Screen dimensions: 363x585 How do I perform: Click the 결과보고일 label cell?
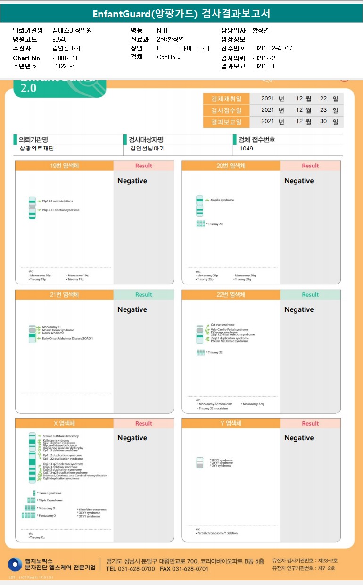(x=227, y=122)
